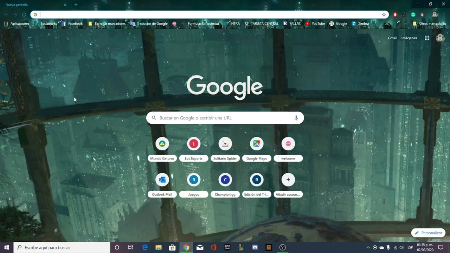Open Mail app from taskbar

point(200,247)
